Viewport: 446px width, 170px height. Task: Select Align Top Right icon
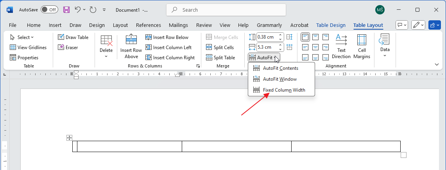pyautogui.click(x=325, y=37)
